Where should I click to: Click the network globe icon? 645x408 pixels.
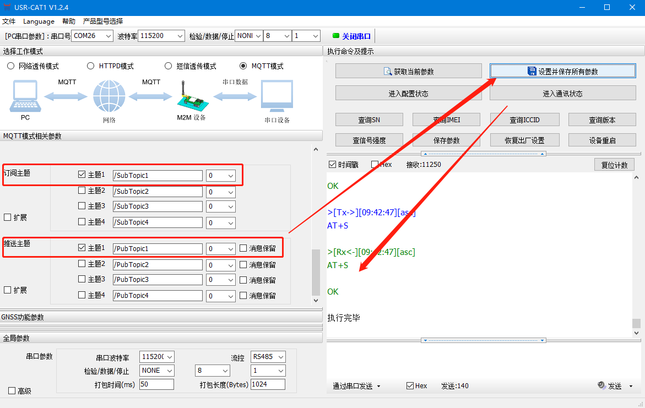[109, 96]
